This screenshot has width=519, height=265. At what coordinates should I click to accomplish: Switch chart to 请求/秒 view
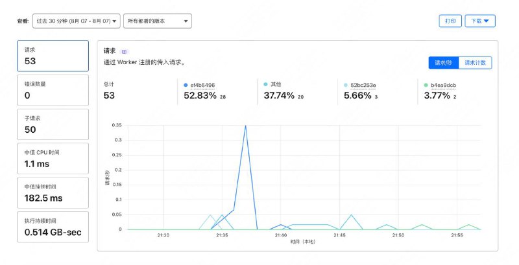(x=444, y=63)
